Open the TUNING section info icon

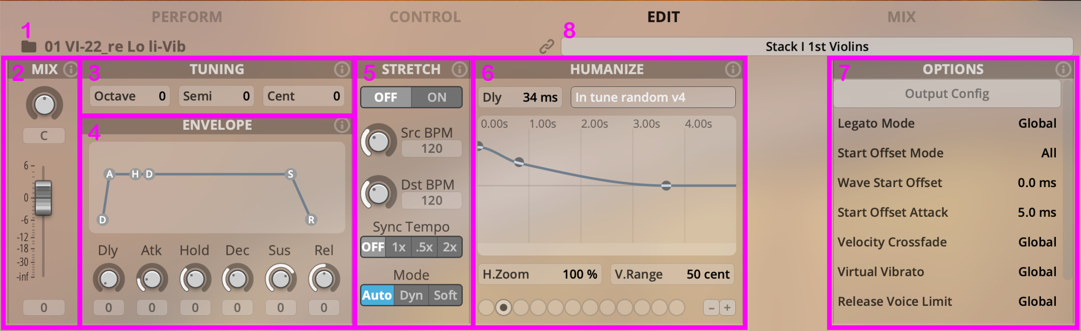click(342, 69)
